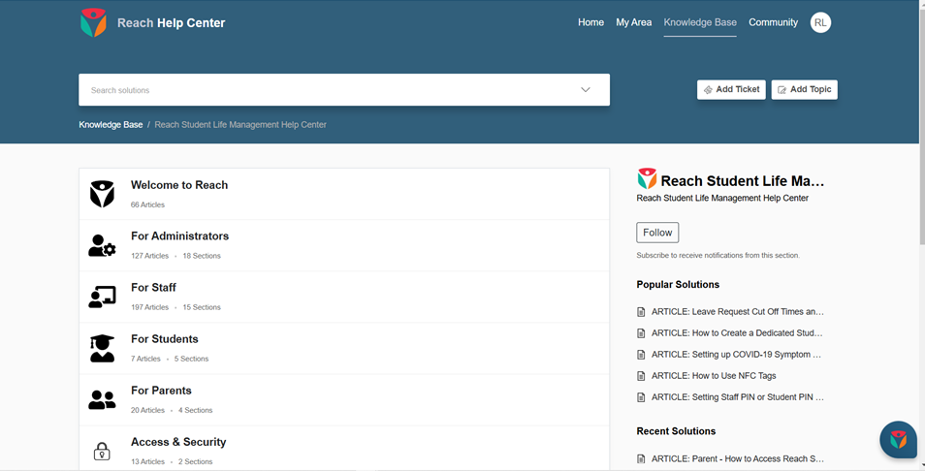Click the edit icon on the Add Topic button
The height and width of the screenshot is (471, 925).
781,89
